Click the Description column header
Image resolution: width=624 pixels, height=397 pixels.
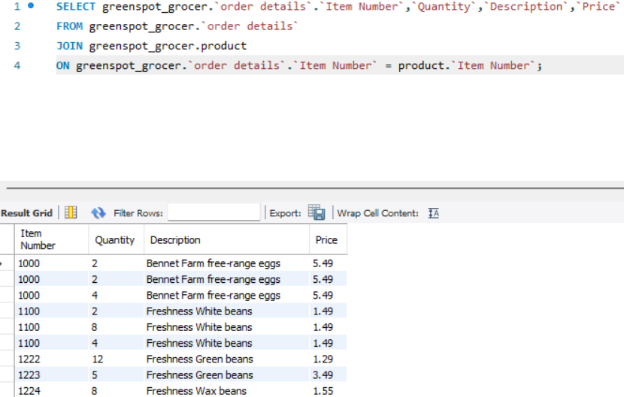coord(226,239)
